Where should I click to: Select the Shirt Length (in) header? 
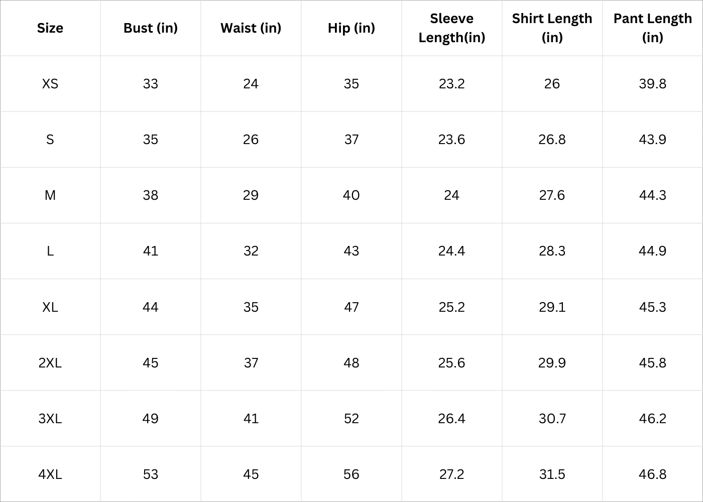[x=552, y=28]
